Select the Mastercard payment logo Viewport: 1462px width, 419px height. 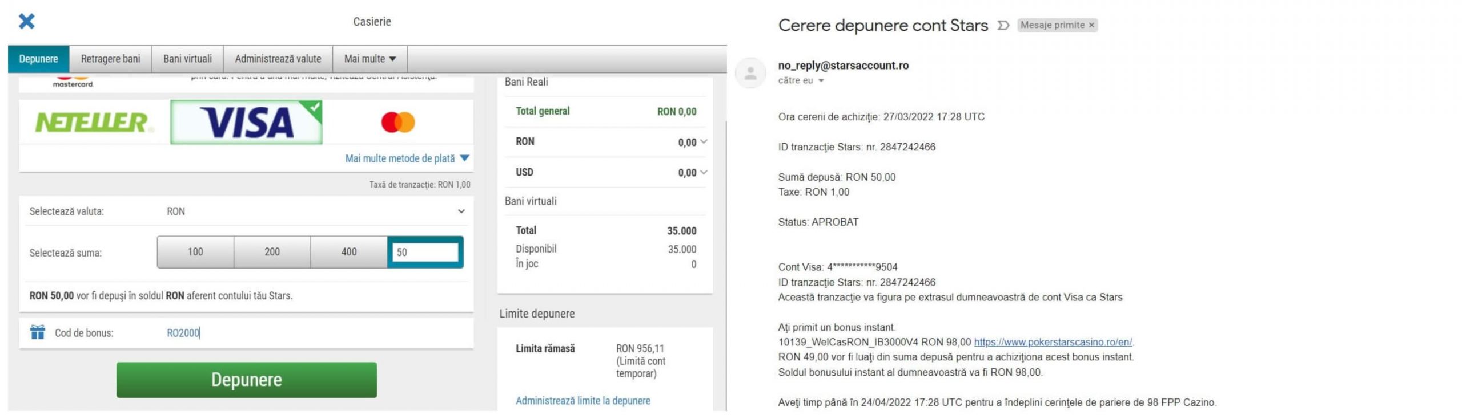pos(398,122)
